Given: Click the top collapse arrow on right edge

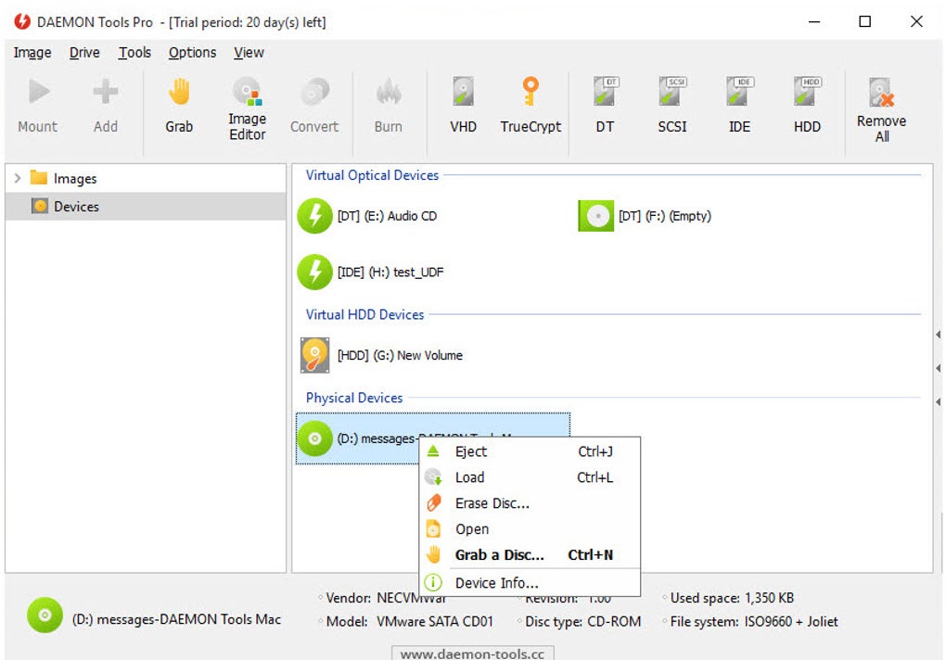Looking at the screenshot, I should [939, 334].
